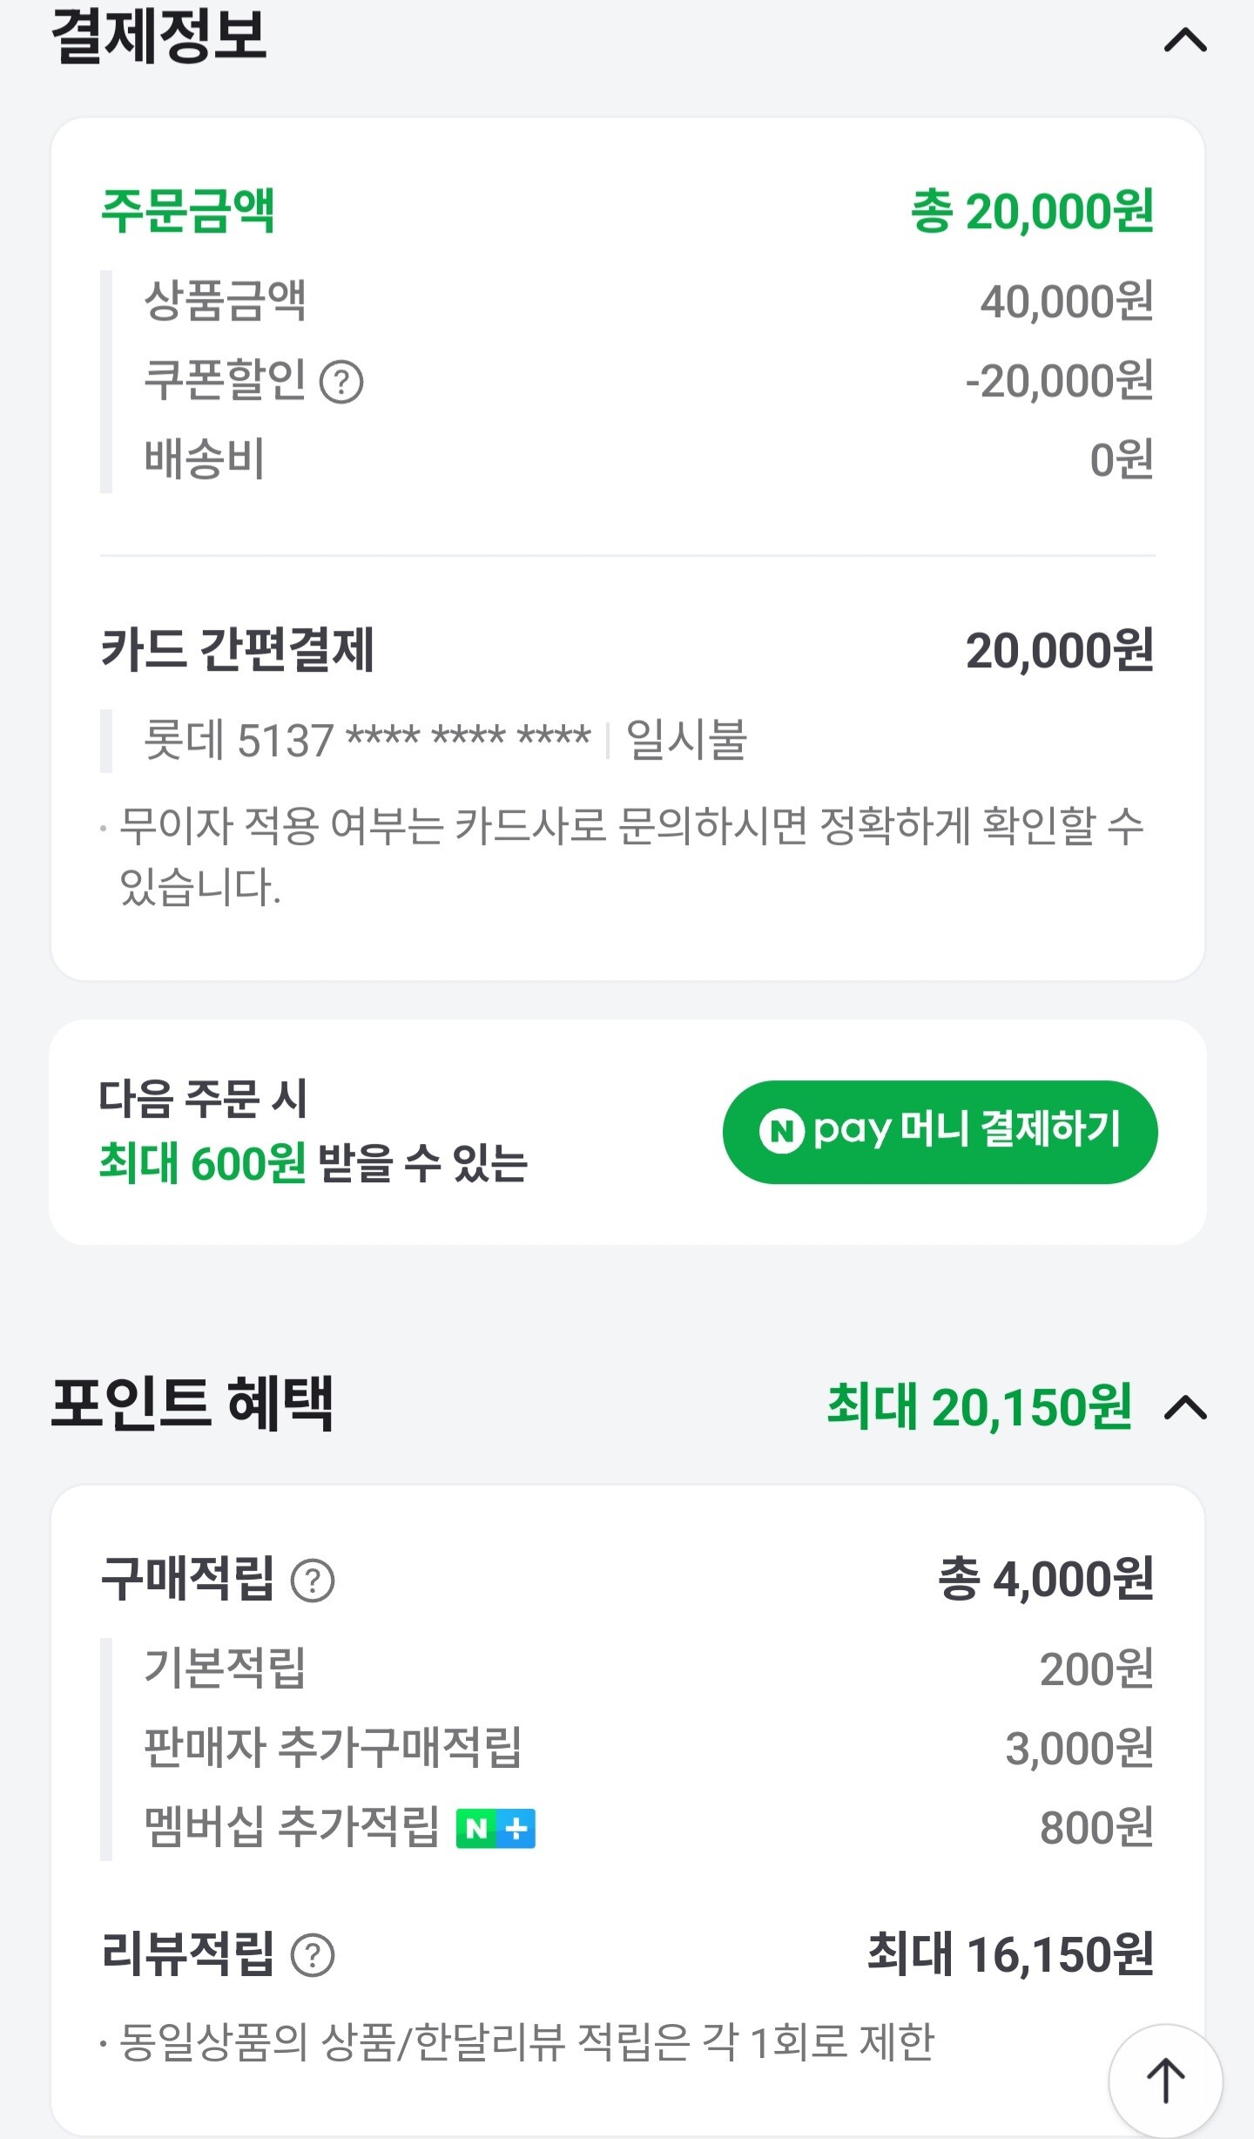Tap the 총 20,000원 order total
This screenshot has width=1254, height=2139.
point(1033,211)
